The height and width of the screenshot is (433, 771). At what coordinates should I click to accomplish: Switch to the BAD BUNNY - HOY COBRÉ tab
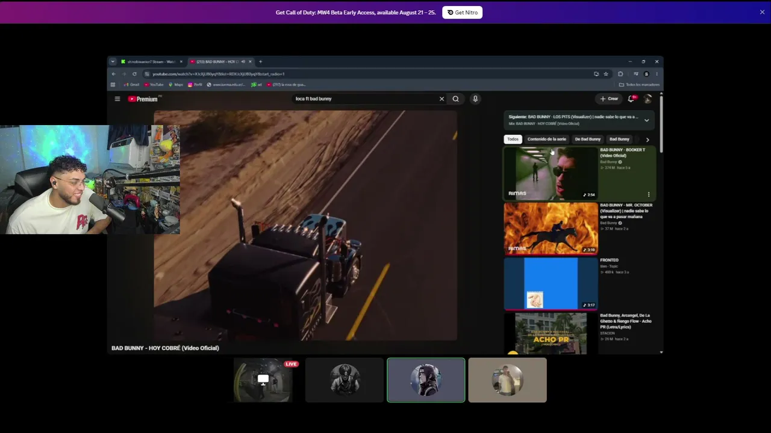click(220, 61)
